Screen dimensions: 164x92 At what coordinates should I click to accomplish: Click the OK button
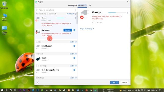tap(114, 82)
